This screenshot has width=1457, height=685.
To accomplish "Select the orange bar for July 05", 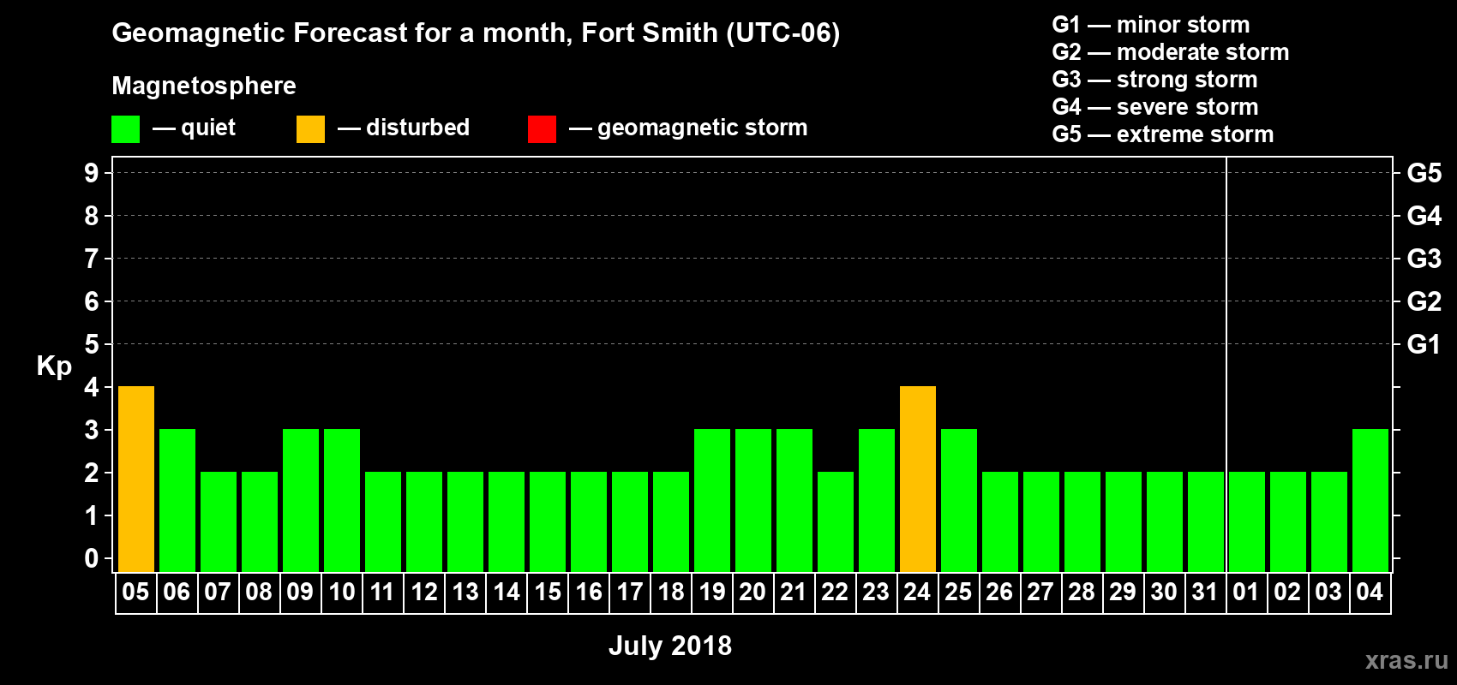I will pyautogui.click(x=136, y=479).
